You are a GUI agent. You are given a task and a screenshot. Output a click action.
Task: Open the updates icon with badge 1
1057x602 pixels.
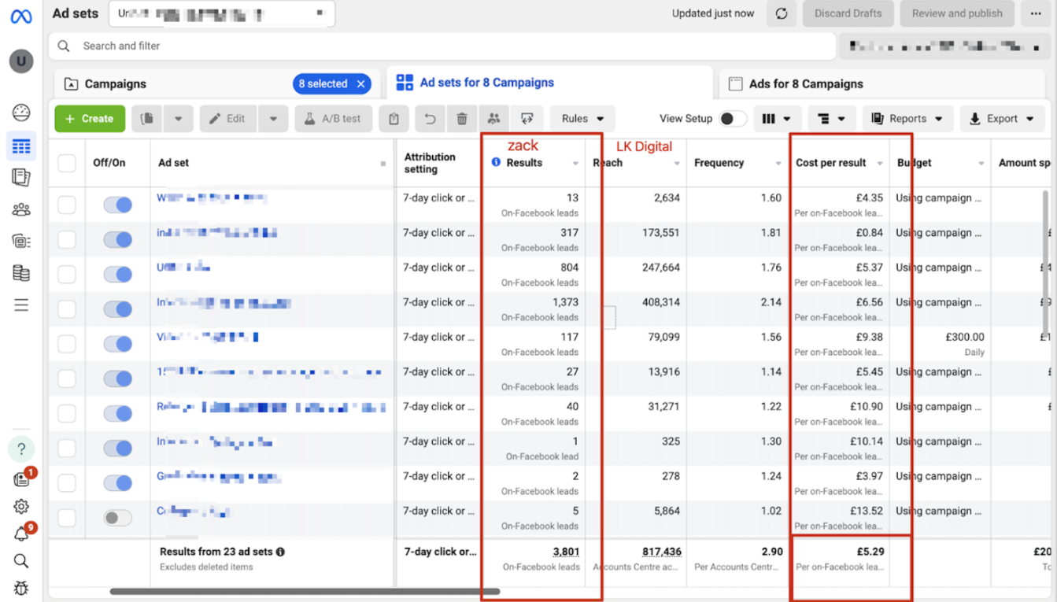pyautogui.click(x=21, y=479)
